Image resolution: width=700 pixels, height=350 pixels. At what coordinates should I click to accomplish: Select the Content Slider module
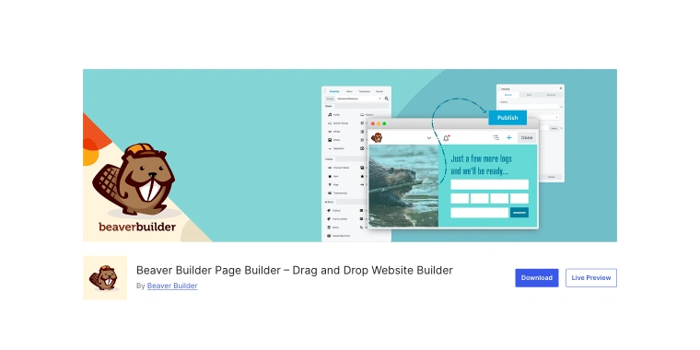coord(339,168)
